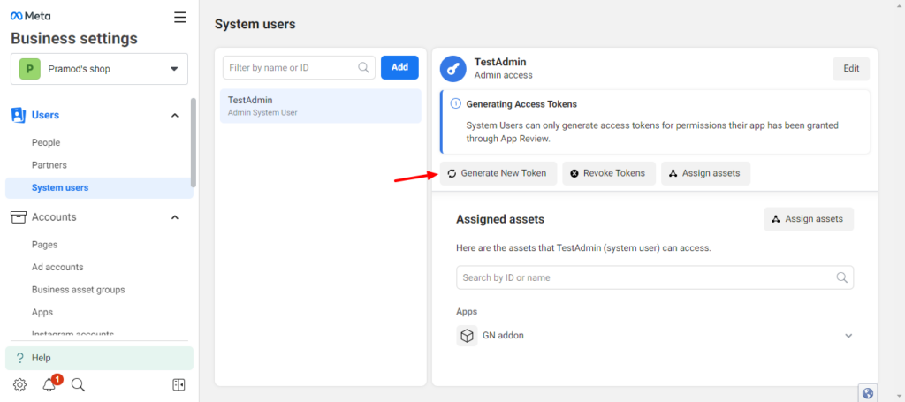This screenshot has width=905, height=402.
Task: Click the sidebar vertical scrollbar
Action: pos(194,141)
